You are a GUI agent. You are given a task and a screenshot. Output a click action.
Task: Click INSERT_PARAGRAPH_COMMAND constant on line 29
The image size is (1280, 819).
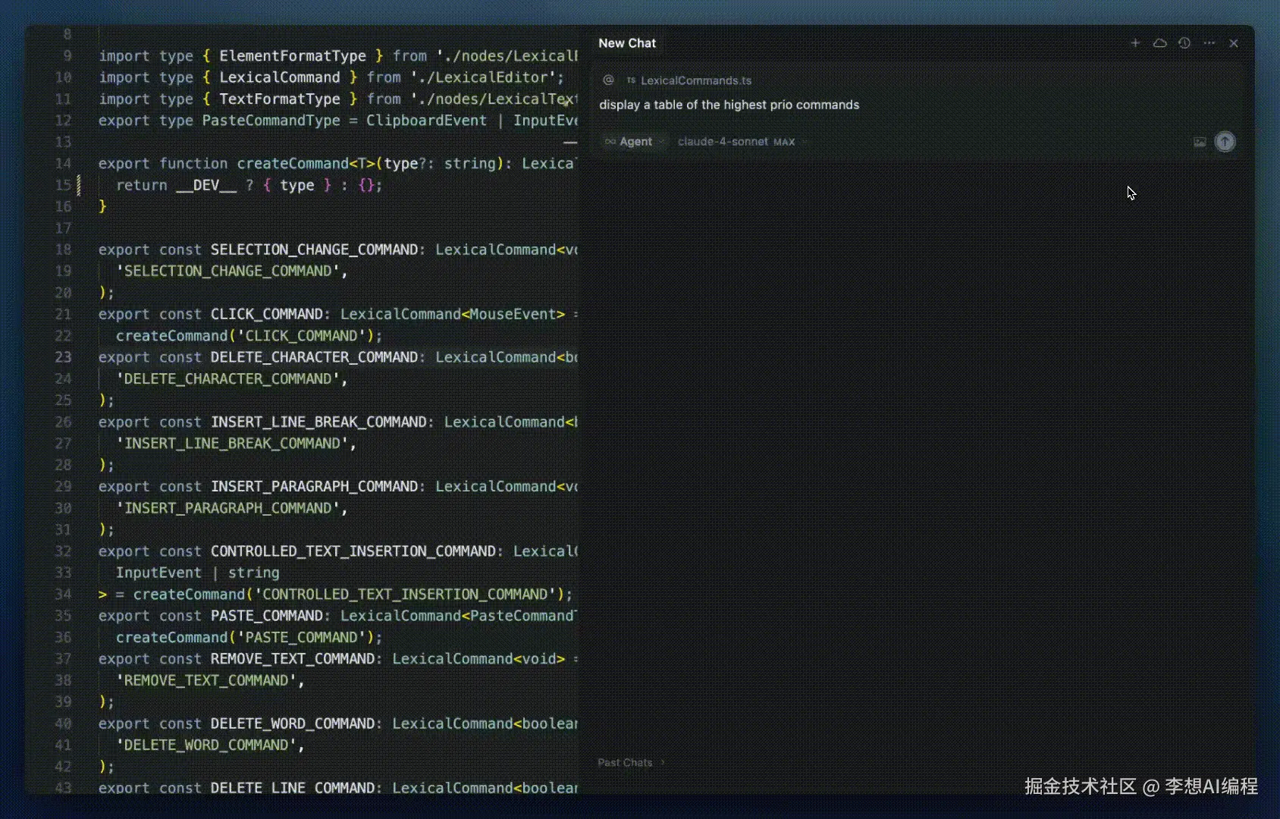click(x=314, y=486)
